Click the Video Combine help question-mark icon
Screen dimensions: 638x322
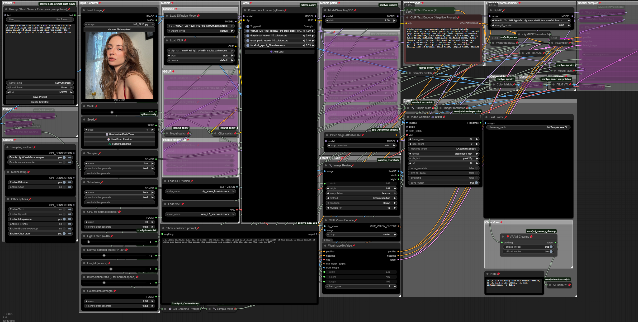[x=480, y=117]
